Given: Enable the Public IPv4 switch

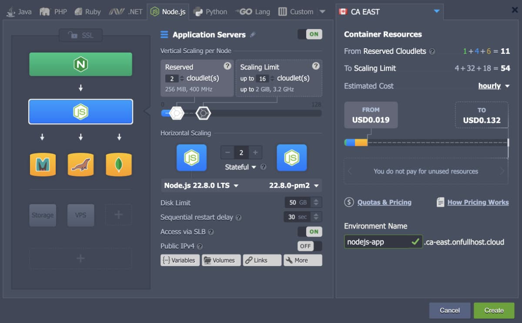Looking at the screenshot, I should click(x=310, y=246).
